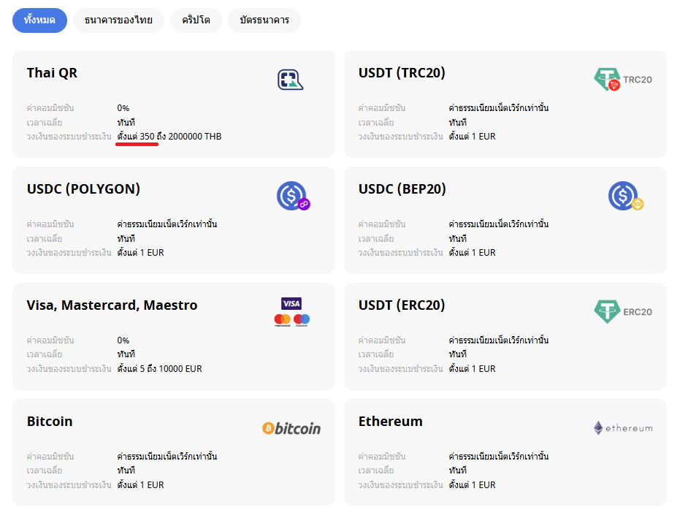680x510 pixels.
Task: Click the USDC BEP20 coin icon
Action: pyautogui.click(x=625, y=195)
